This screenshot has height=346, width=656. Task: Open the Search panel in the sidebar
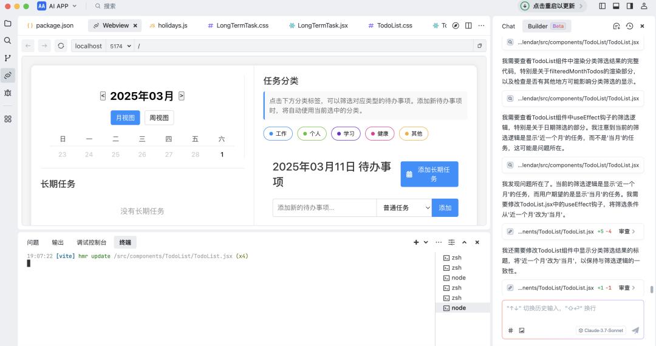click(x=8, y=41)
